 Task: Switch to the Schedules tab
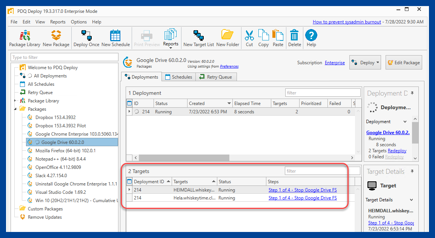pyautogui.click(x=179, y=77)
